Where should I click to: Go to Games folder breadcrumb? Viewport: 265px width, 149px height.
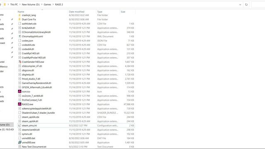click(x=47, y=5)
